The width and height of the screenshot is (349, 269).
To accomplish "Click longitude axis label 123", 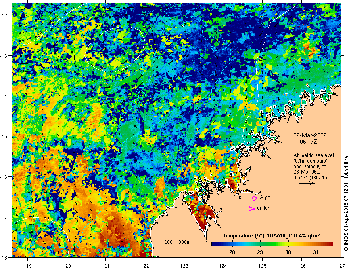I will [x=184, y=266].
